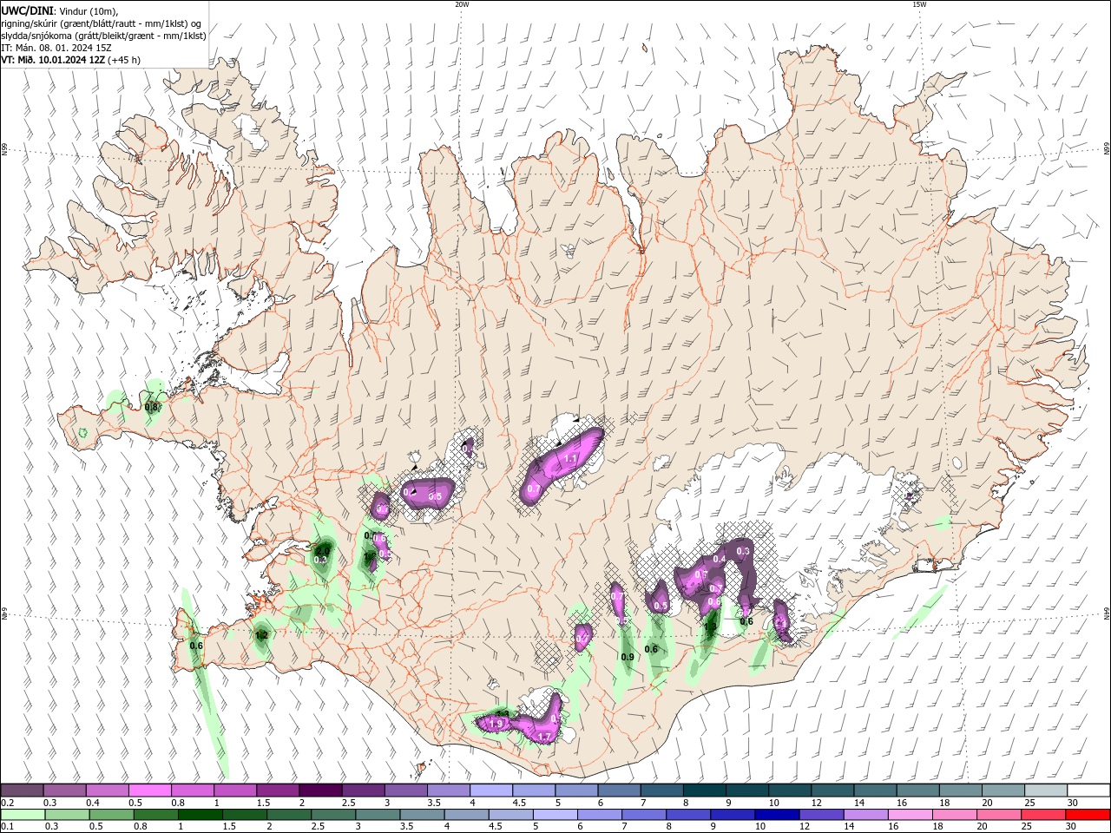1111x833 pixels.
Task: Click the '0.8' rain value on Snæfellsnes peninsula
Action: tap(152, 406)
